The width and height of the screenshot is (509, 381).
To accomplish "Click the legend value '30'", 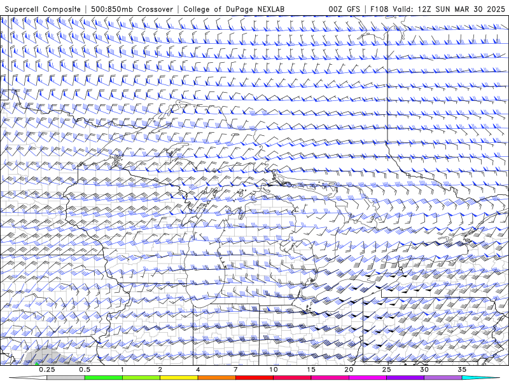I will pos(424,370).
